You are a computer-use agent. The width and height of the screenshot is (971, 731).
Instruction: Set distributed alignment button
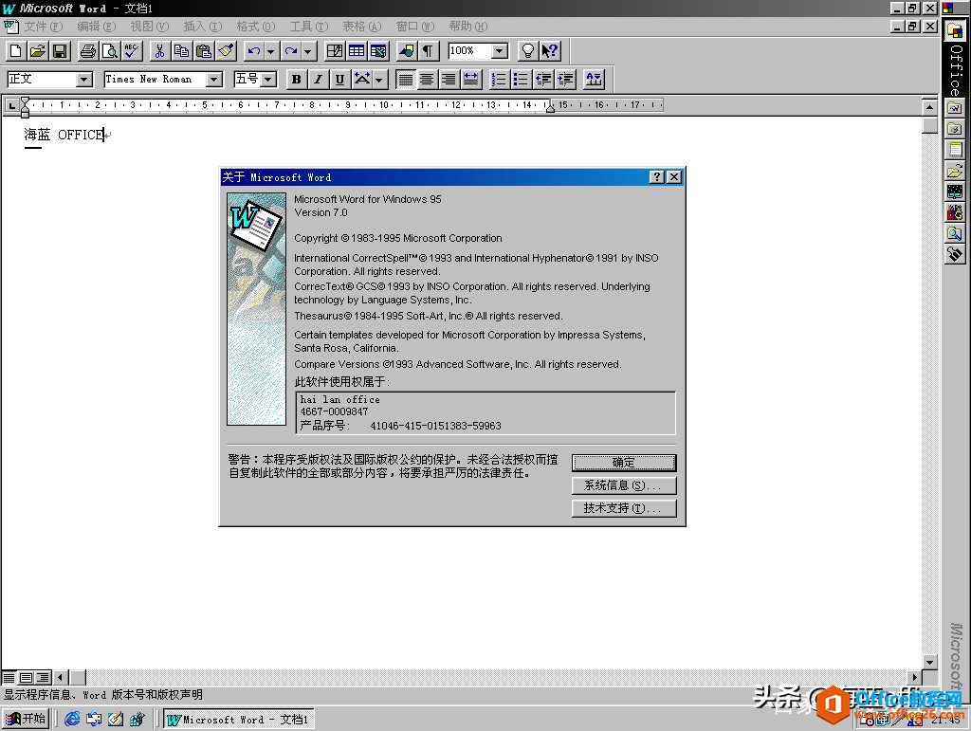click(x=471, y=80)
